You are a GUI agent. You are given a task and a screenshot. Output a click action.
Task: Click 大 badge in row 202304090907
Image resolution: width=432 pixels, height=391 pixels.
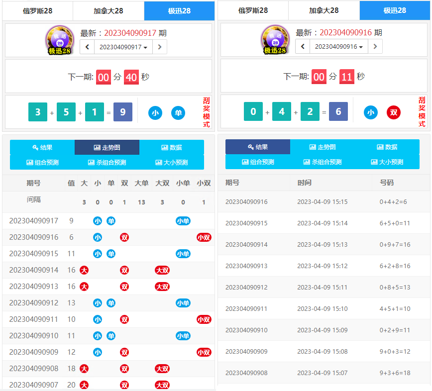click(84, 385)
